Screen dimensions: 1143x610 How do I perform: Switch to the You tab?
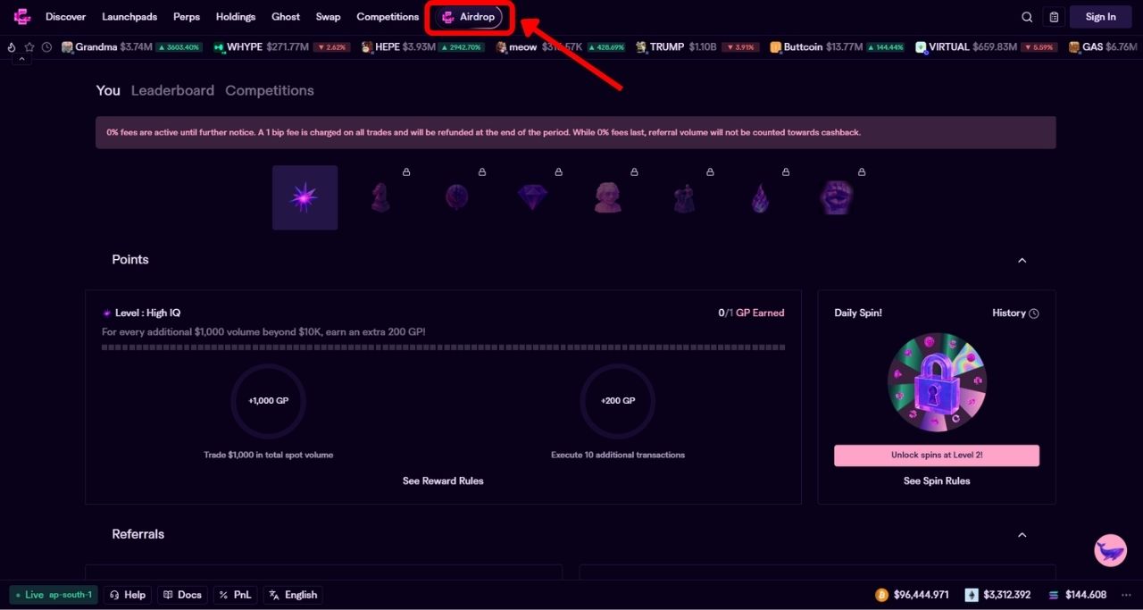tap(108, 90)
